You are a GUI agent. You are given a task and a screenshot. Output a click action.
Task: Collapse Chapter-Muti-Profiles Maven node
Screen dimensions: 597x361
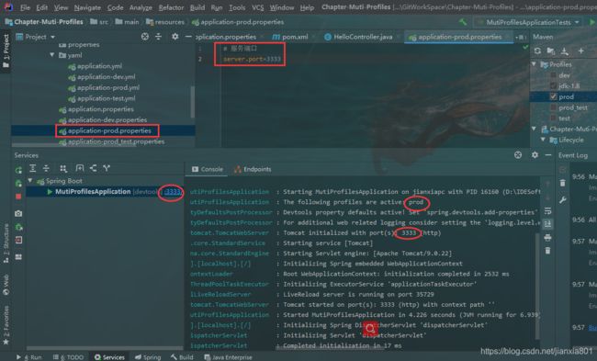point(534,129)
